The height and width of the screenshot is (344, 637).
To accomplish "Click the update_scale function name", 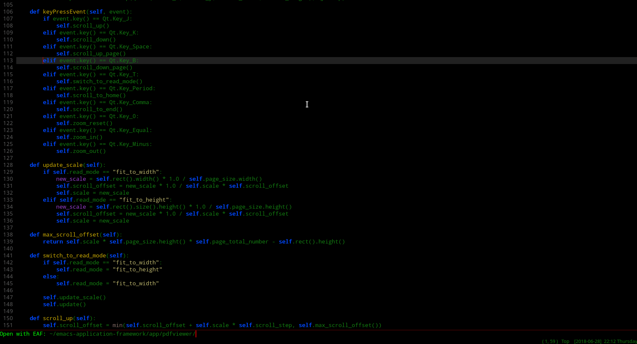I will coord(62,165).
